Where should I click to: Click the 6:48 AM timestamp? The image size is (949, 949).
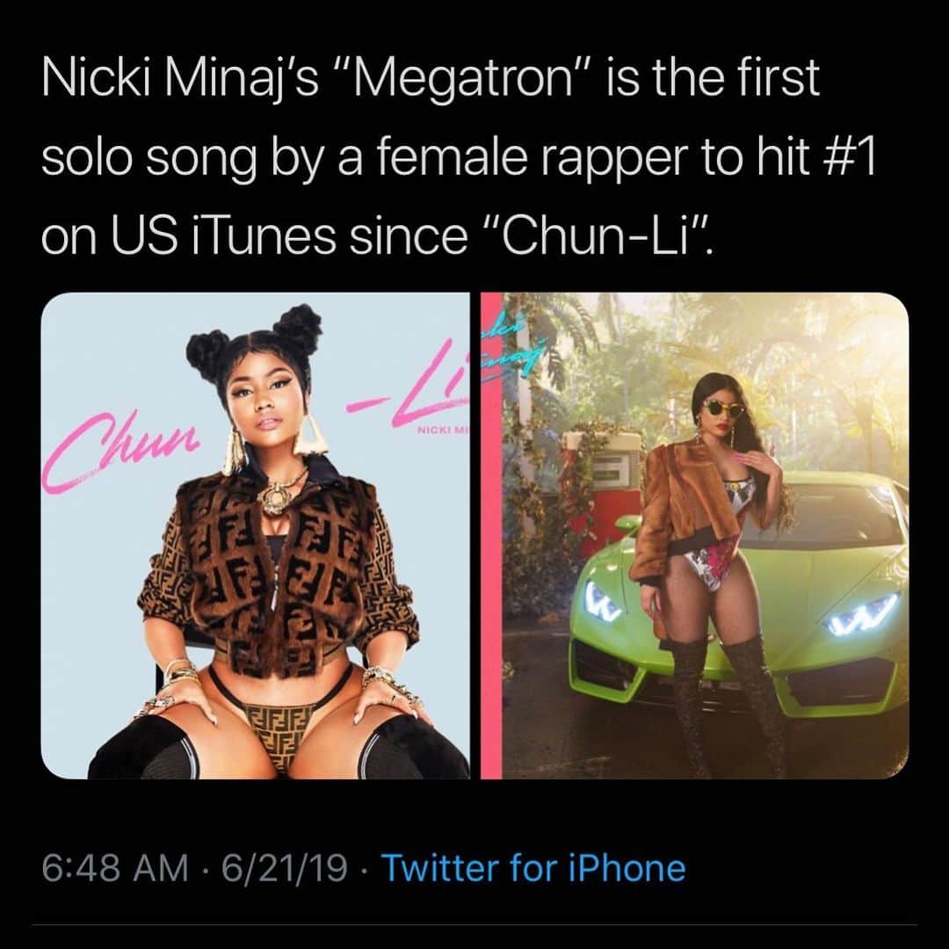click(114, 868)
